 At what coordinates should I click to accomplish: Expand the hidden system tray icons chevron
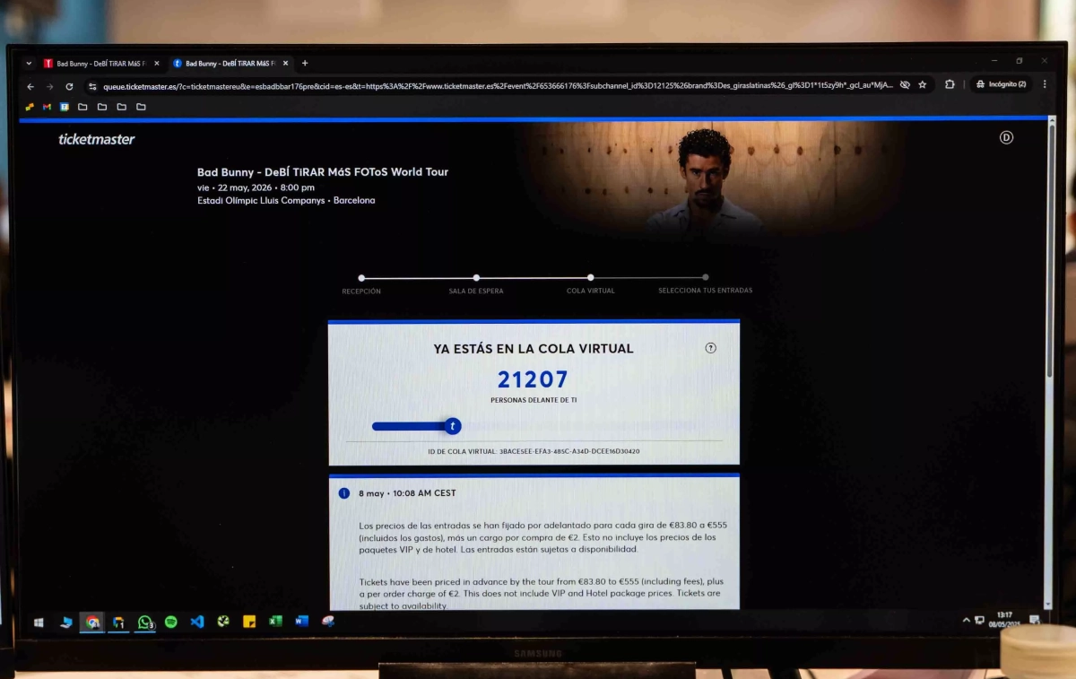[966, 620]
